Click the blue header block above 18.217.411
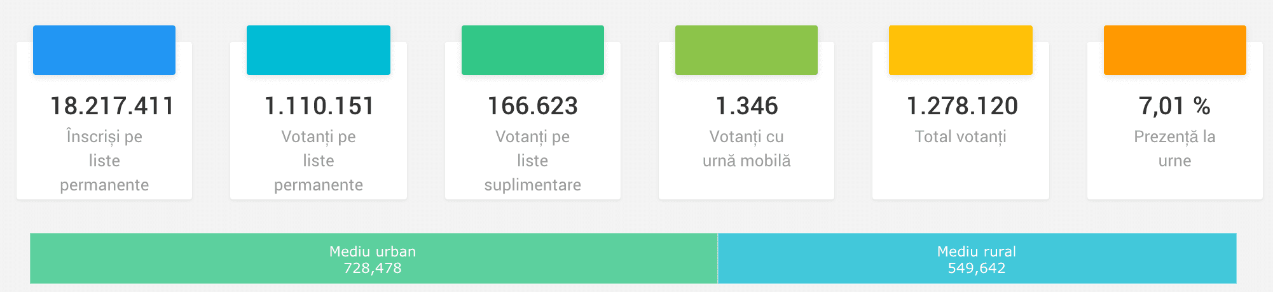 (104, 50)
